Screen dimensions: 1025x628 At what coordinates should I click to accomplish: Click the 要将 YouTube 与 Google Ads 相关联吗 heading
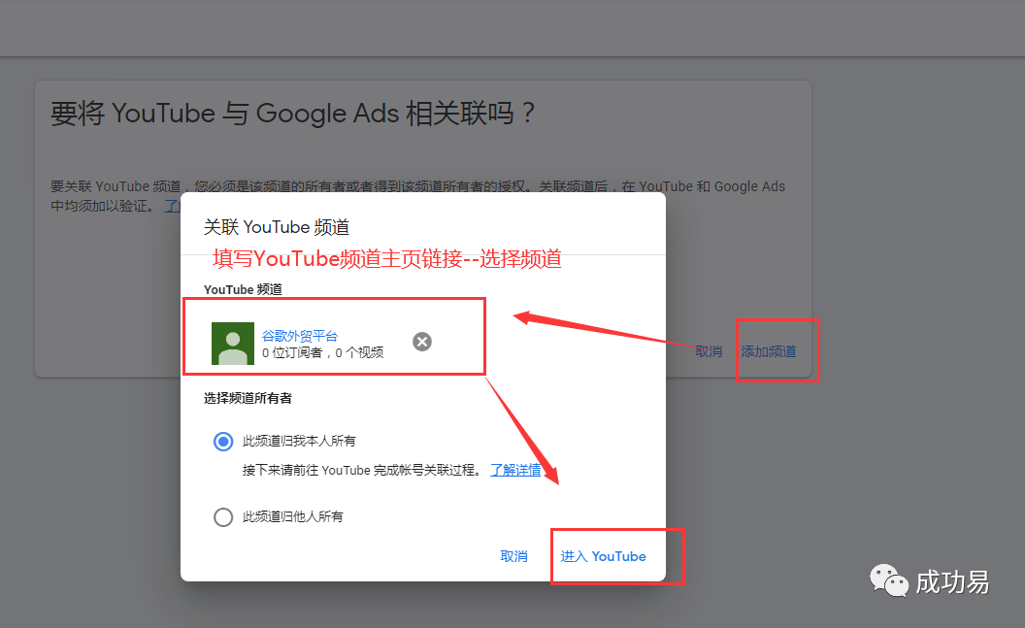tap(293, 113)
